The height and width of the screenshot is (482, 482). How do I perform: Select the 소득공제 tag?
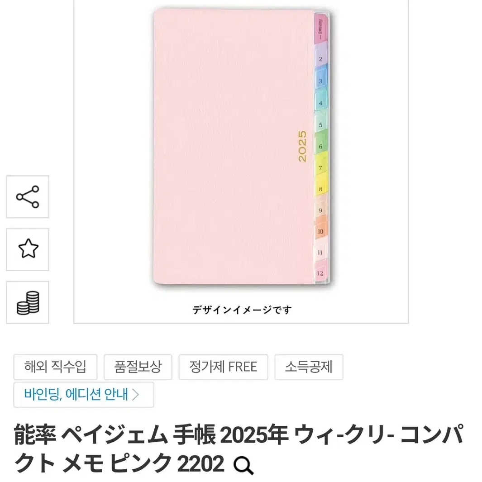(x=309, y=367)
